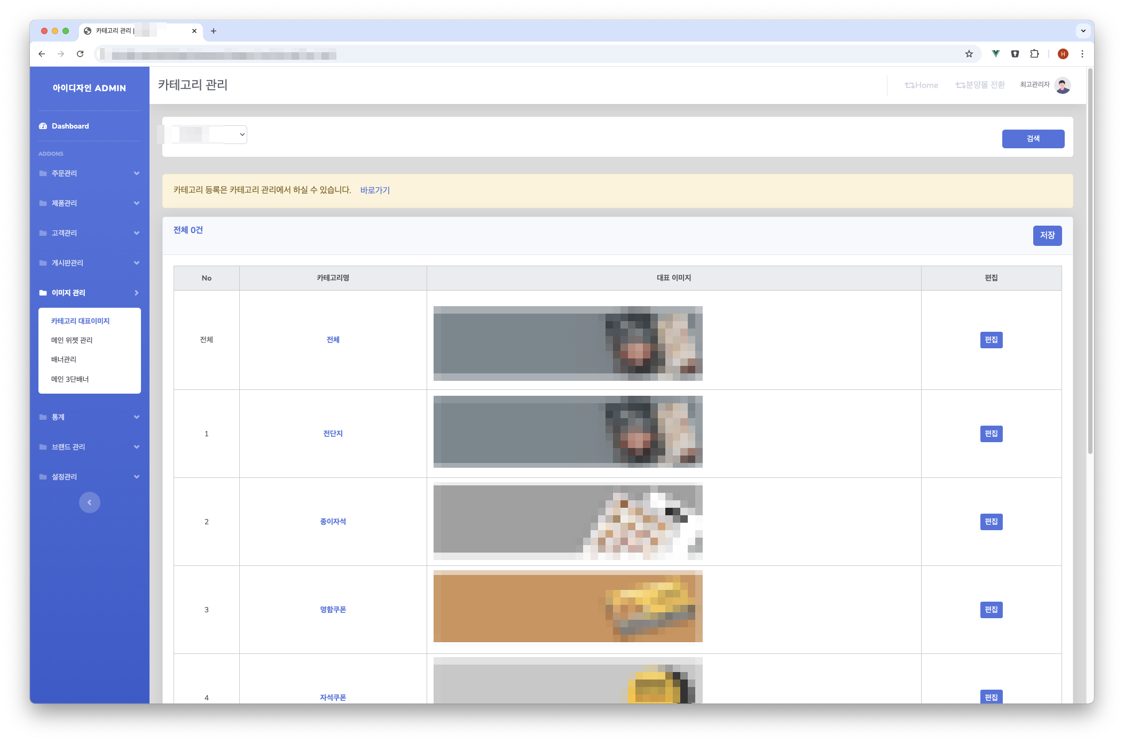Select 메인 3단배너 submenu item
The width and height of the screenshot is (1124, 743).
pos(70,379)
